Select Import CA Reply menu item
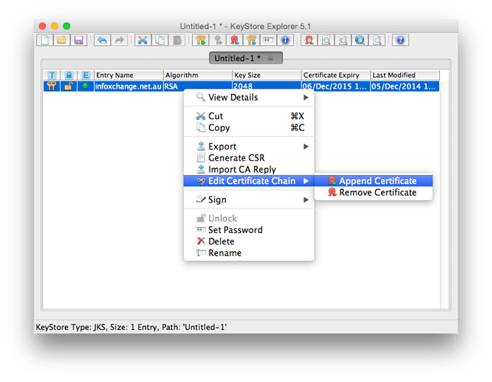The height and width of the screenshot is (382, 492). coord(249,170)
